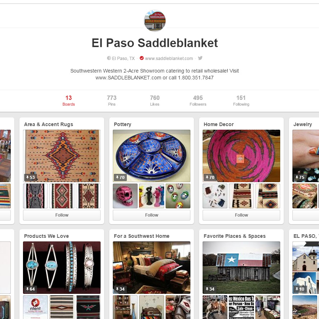Click the verified website checkmark icon
Viewport: 319px width, 319px height.
tap(142, 58)
